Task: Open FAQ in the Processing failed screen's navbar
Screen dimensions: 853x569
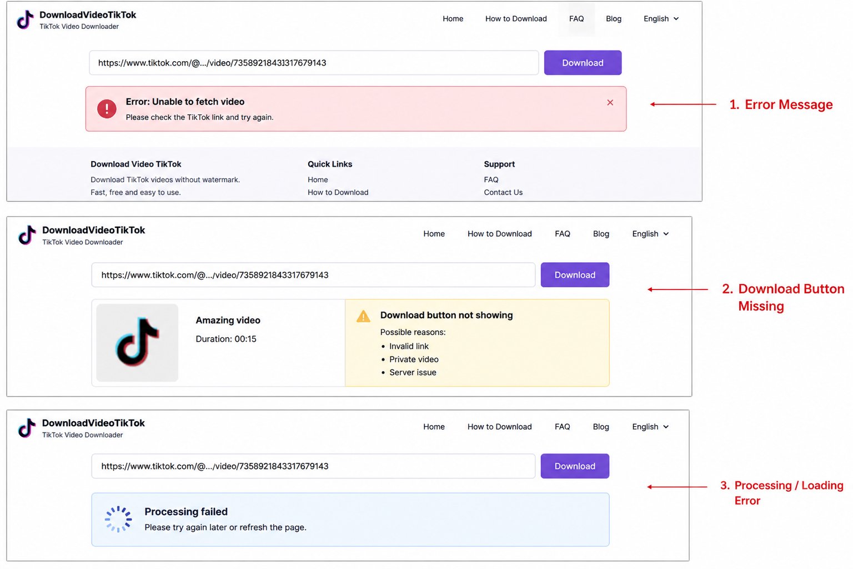Action: pyautogui.click(x=563, y=427)
